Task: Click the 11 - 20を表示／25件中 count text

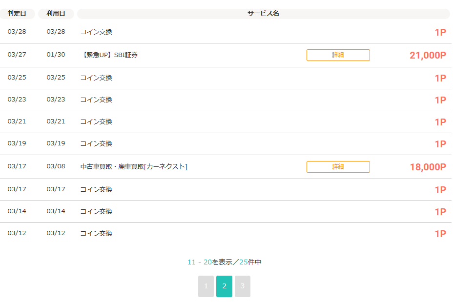Action: pyautogui.click(x=225, y=262)
